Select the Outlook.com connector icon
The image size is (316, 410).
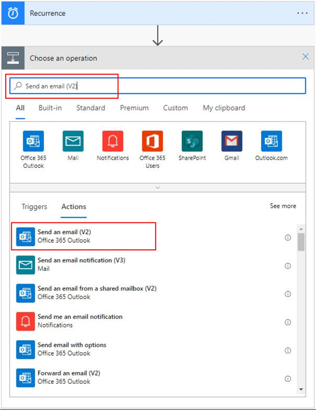[x=271, y=141]
